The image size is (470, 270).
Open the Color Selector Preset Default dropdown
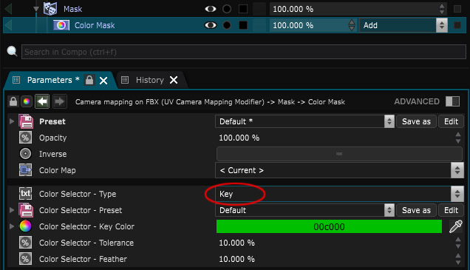(304, 210)
